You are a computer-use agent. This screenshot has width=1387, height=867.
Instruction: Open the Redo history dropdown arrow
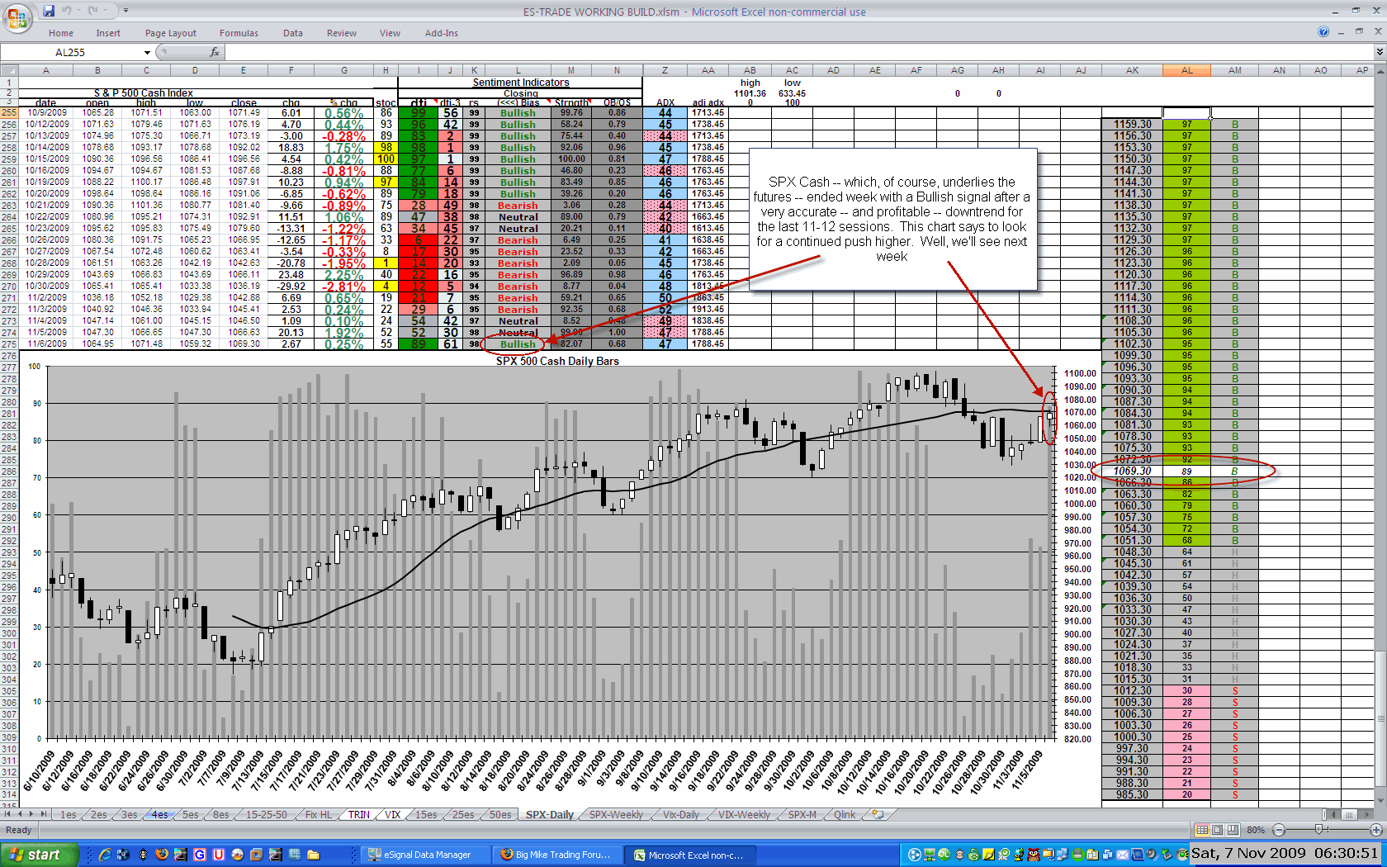coord(104,11)
